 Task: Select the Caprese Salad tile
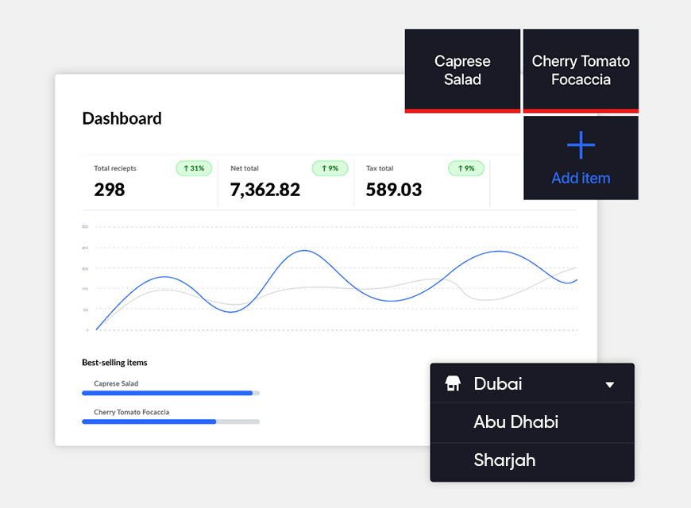462,71
